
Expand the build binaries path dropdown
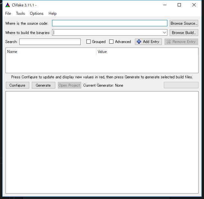(x=164, y=32)
